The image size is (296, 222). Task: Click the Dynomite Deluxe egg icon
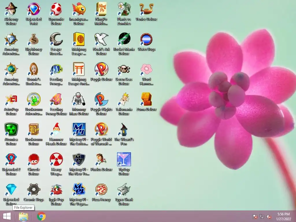(56, 9)
